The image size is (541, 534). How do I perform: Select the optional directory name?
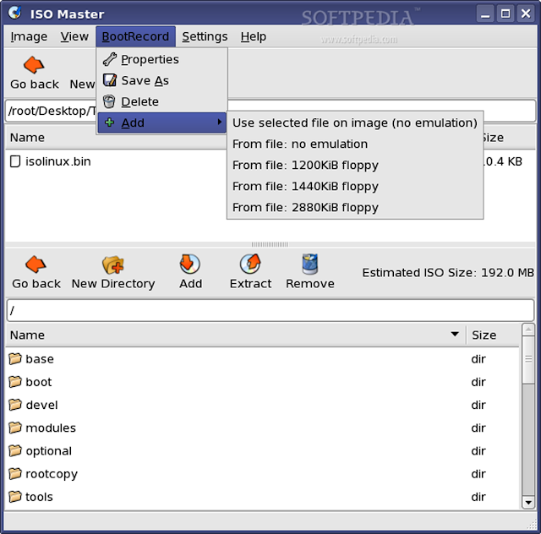click(49, 451)
